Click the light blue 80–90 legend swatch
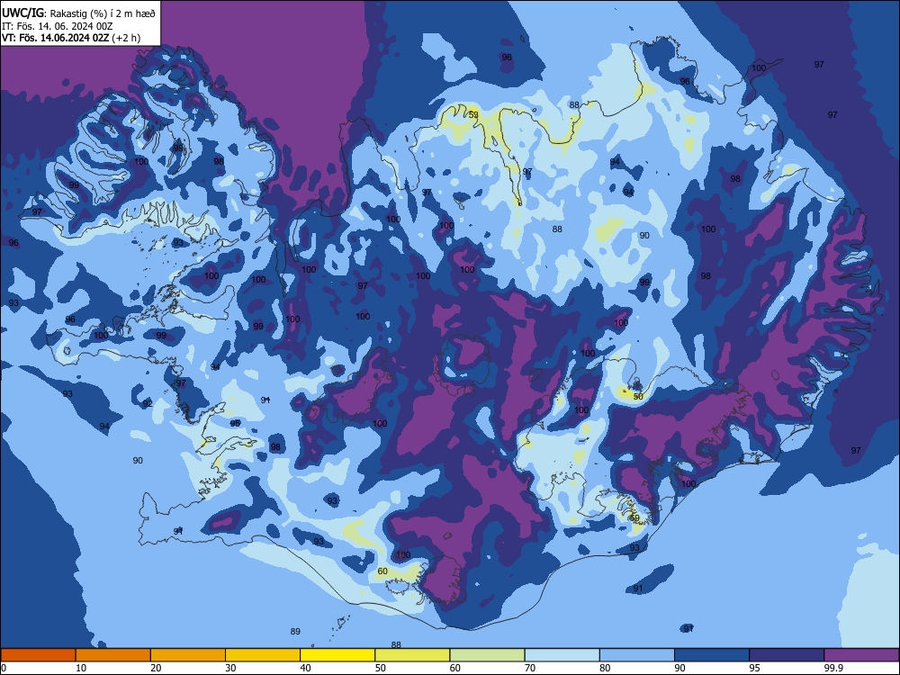This screenshot has width=900, height=675. point(637,655)
